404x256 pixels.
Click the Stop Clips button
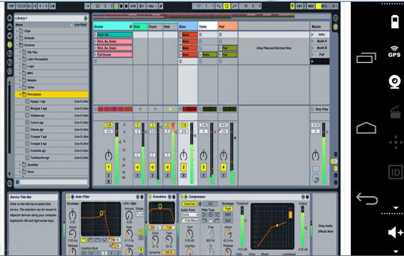tap(320, 109)
